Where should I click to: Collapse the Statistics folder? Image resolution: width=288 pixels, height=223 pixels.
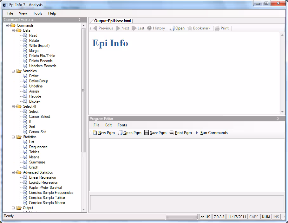pyautogui.click(x=13, y=137)
